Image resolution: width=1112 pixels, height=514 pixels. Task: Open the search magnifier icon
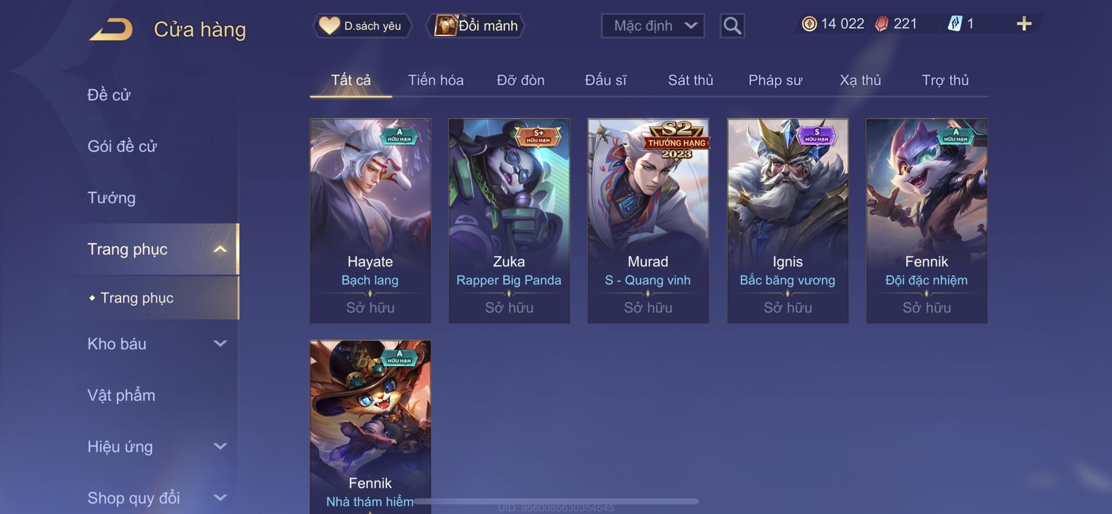(732, 26)
